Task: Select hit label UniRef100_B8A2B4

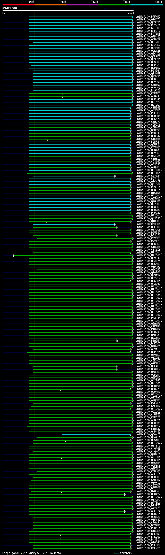Action: 148,341
